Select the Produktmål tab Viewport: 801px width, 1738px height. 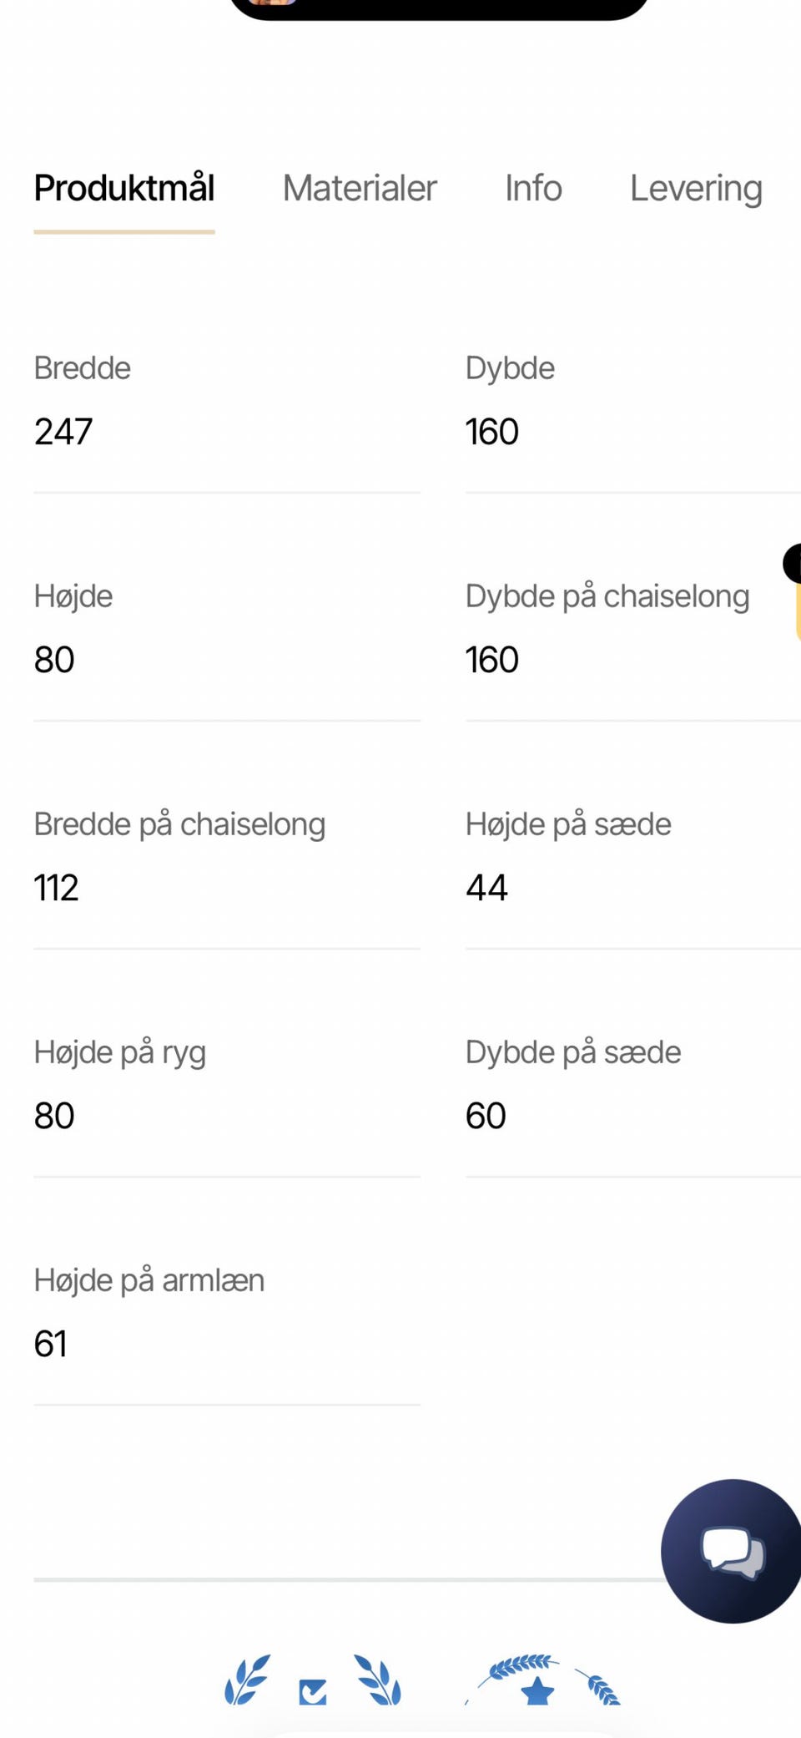click(x=124, y=188)
